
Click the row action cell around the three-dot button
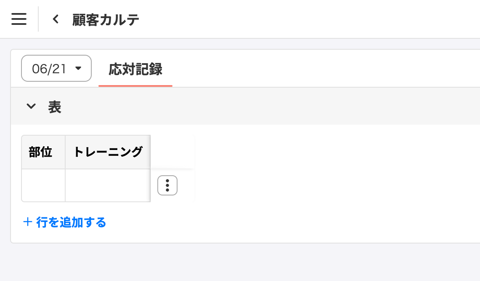click(172, 185)
